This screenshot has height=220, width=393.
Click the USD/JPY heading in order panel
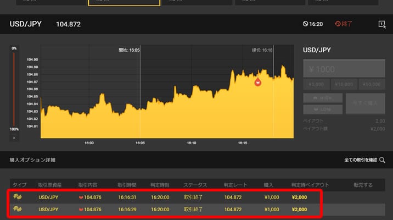(x=317, y=50)
